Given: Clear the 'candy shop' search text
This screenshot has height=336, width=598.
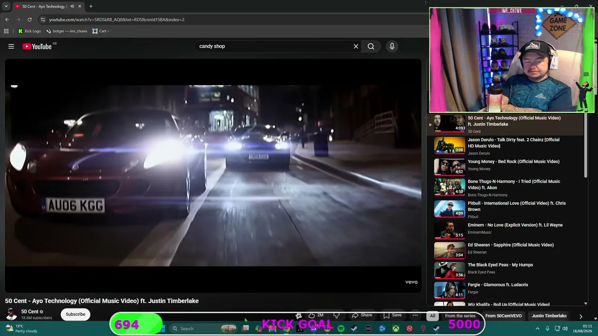Looking at the screenshot, I should (x=356, y=46).
